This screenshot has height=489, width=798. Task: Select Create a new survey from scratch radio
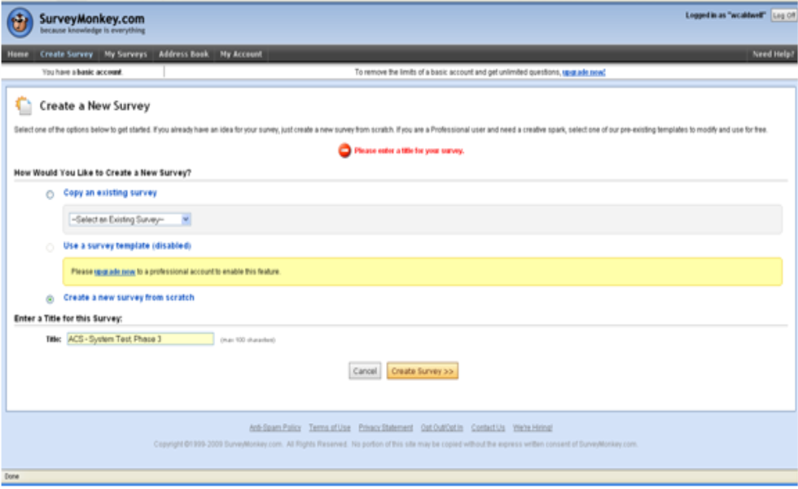pyautogui.click(x=50, y=299)
